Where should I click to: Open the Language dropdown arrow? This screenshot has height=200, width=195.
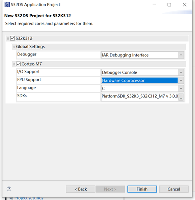[181, 88]
